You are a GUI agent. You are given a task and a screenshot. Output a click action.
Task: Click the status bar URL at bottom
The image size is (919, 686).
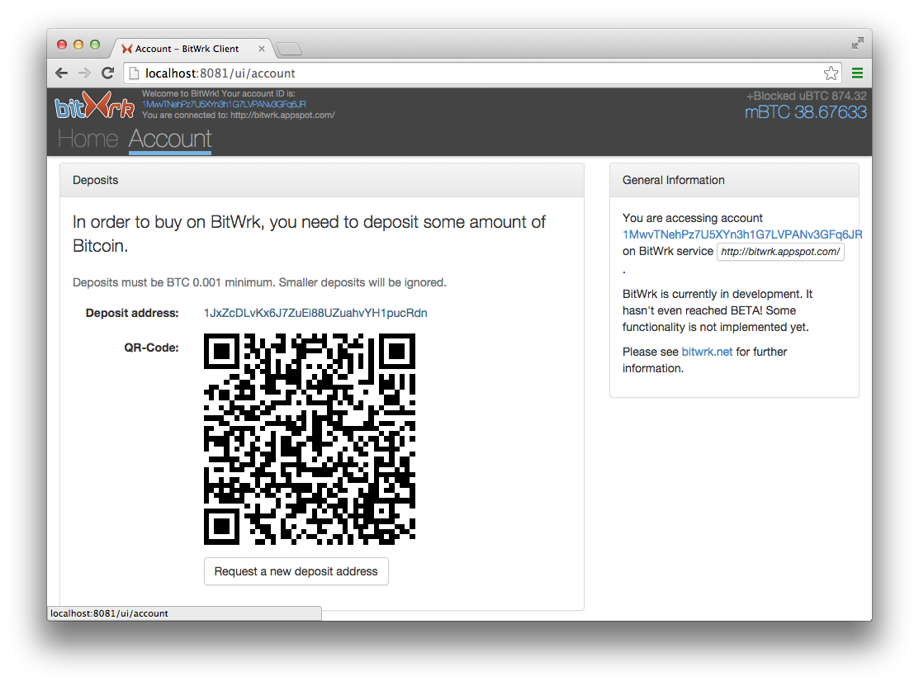tap(109, 613)
